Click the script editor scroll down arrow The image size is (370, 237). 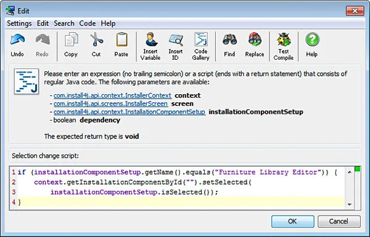350,204
